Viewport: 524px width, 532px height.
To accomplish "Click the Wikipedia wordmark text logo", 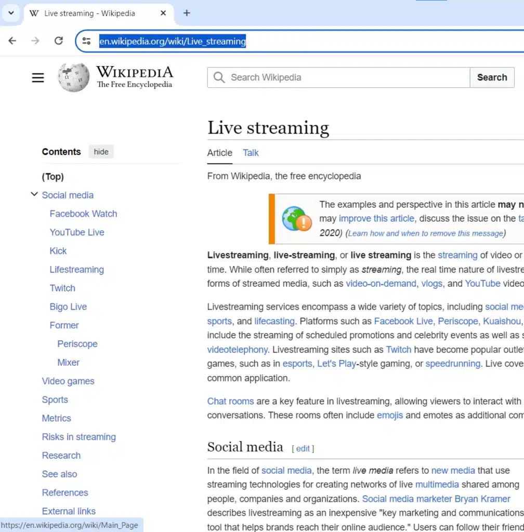I will pos(135,77).
